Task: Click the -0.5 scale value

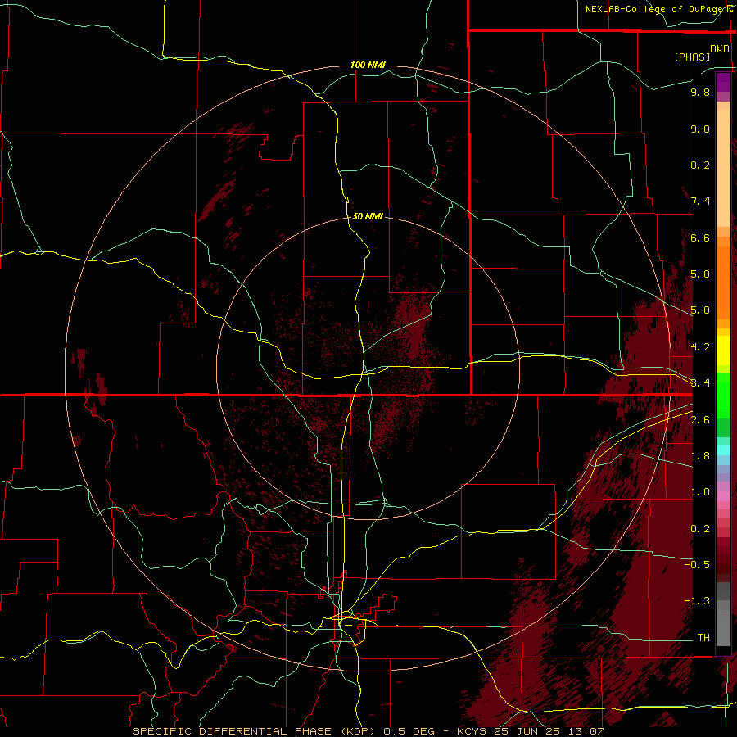Action: [697, 564]
